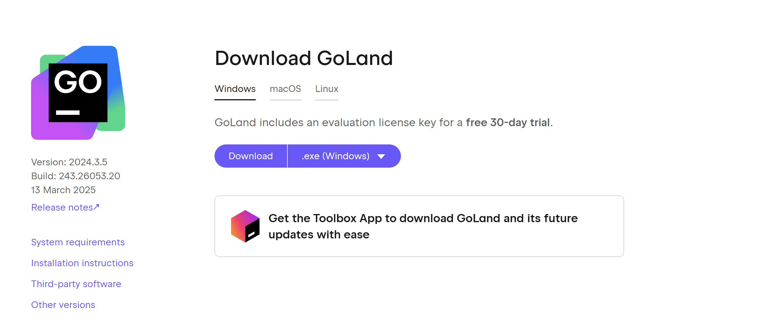This screenshot has width=780, height=328.
Task: Click the Toolbox App cube icon
Action: (245, 226)
